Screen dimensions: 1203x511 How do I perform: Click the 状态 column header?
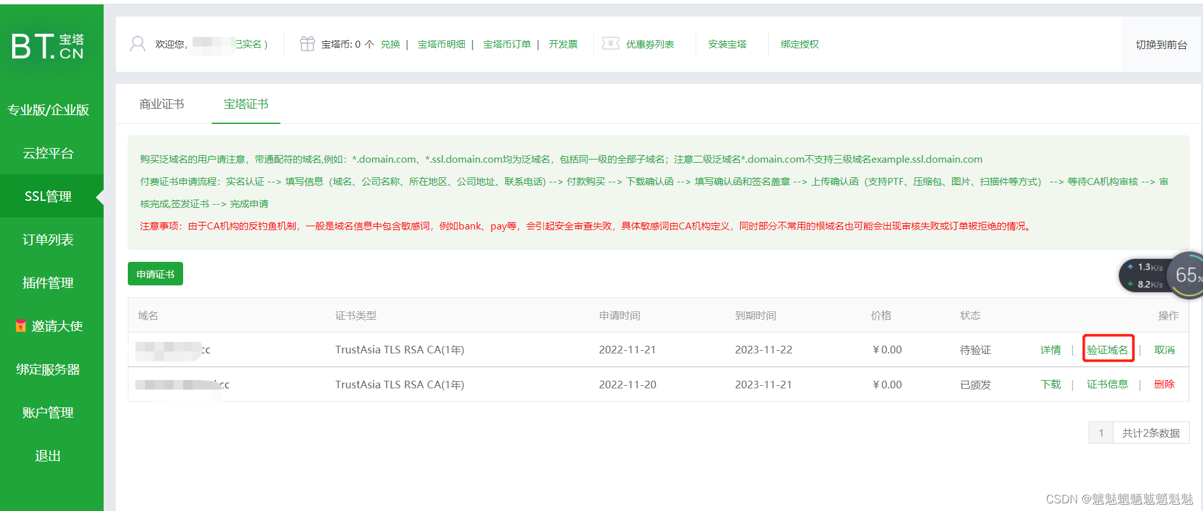[970, 316]
